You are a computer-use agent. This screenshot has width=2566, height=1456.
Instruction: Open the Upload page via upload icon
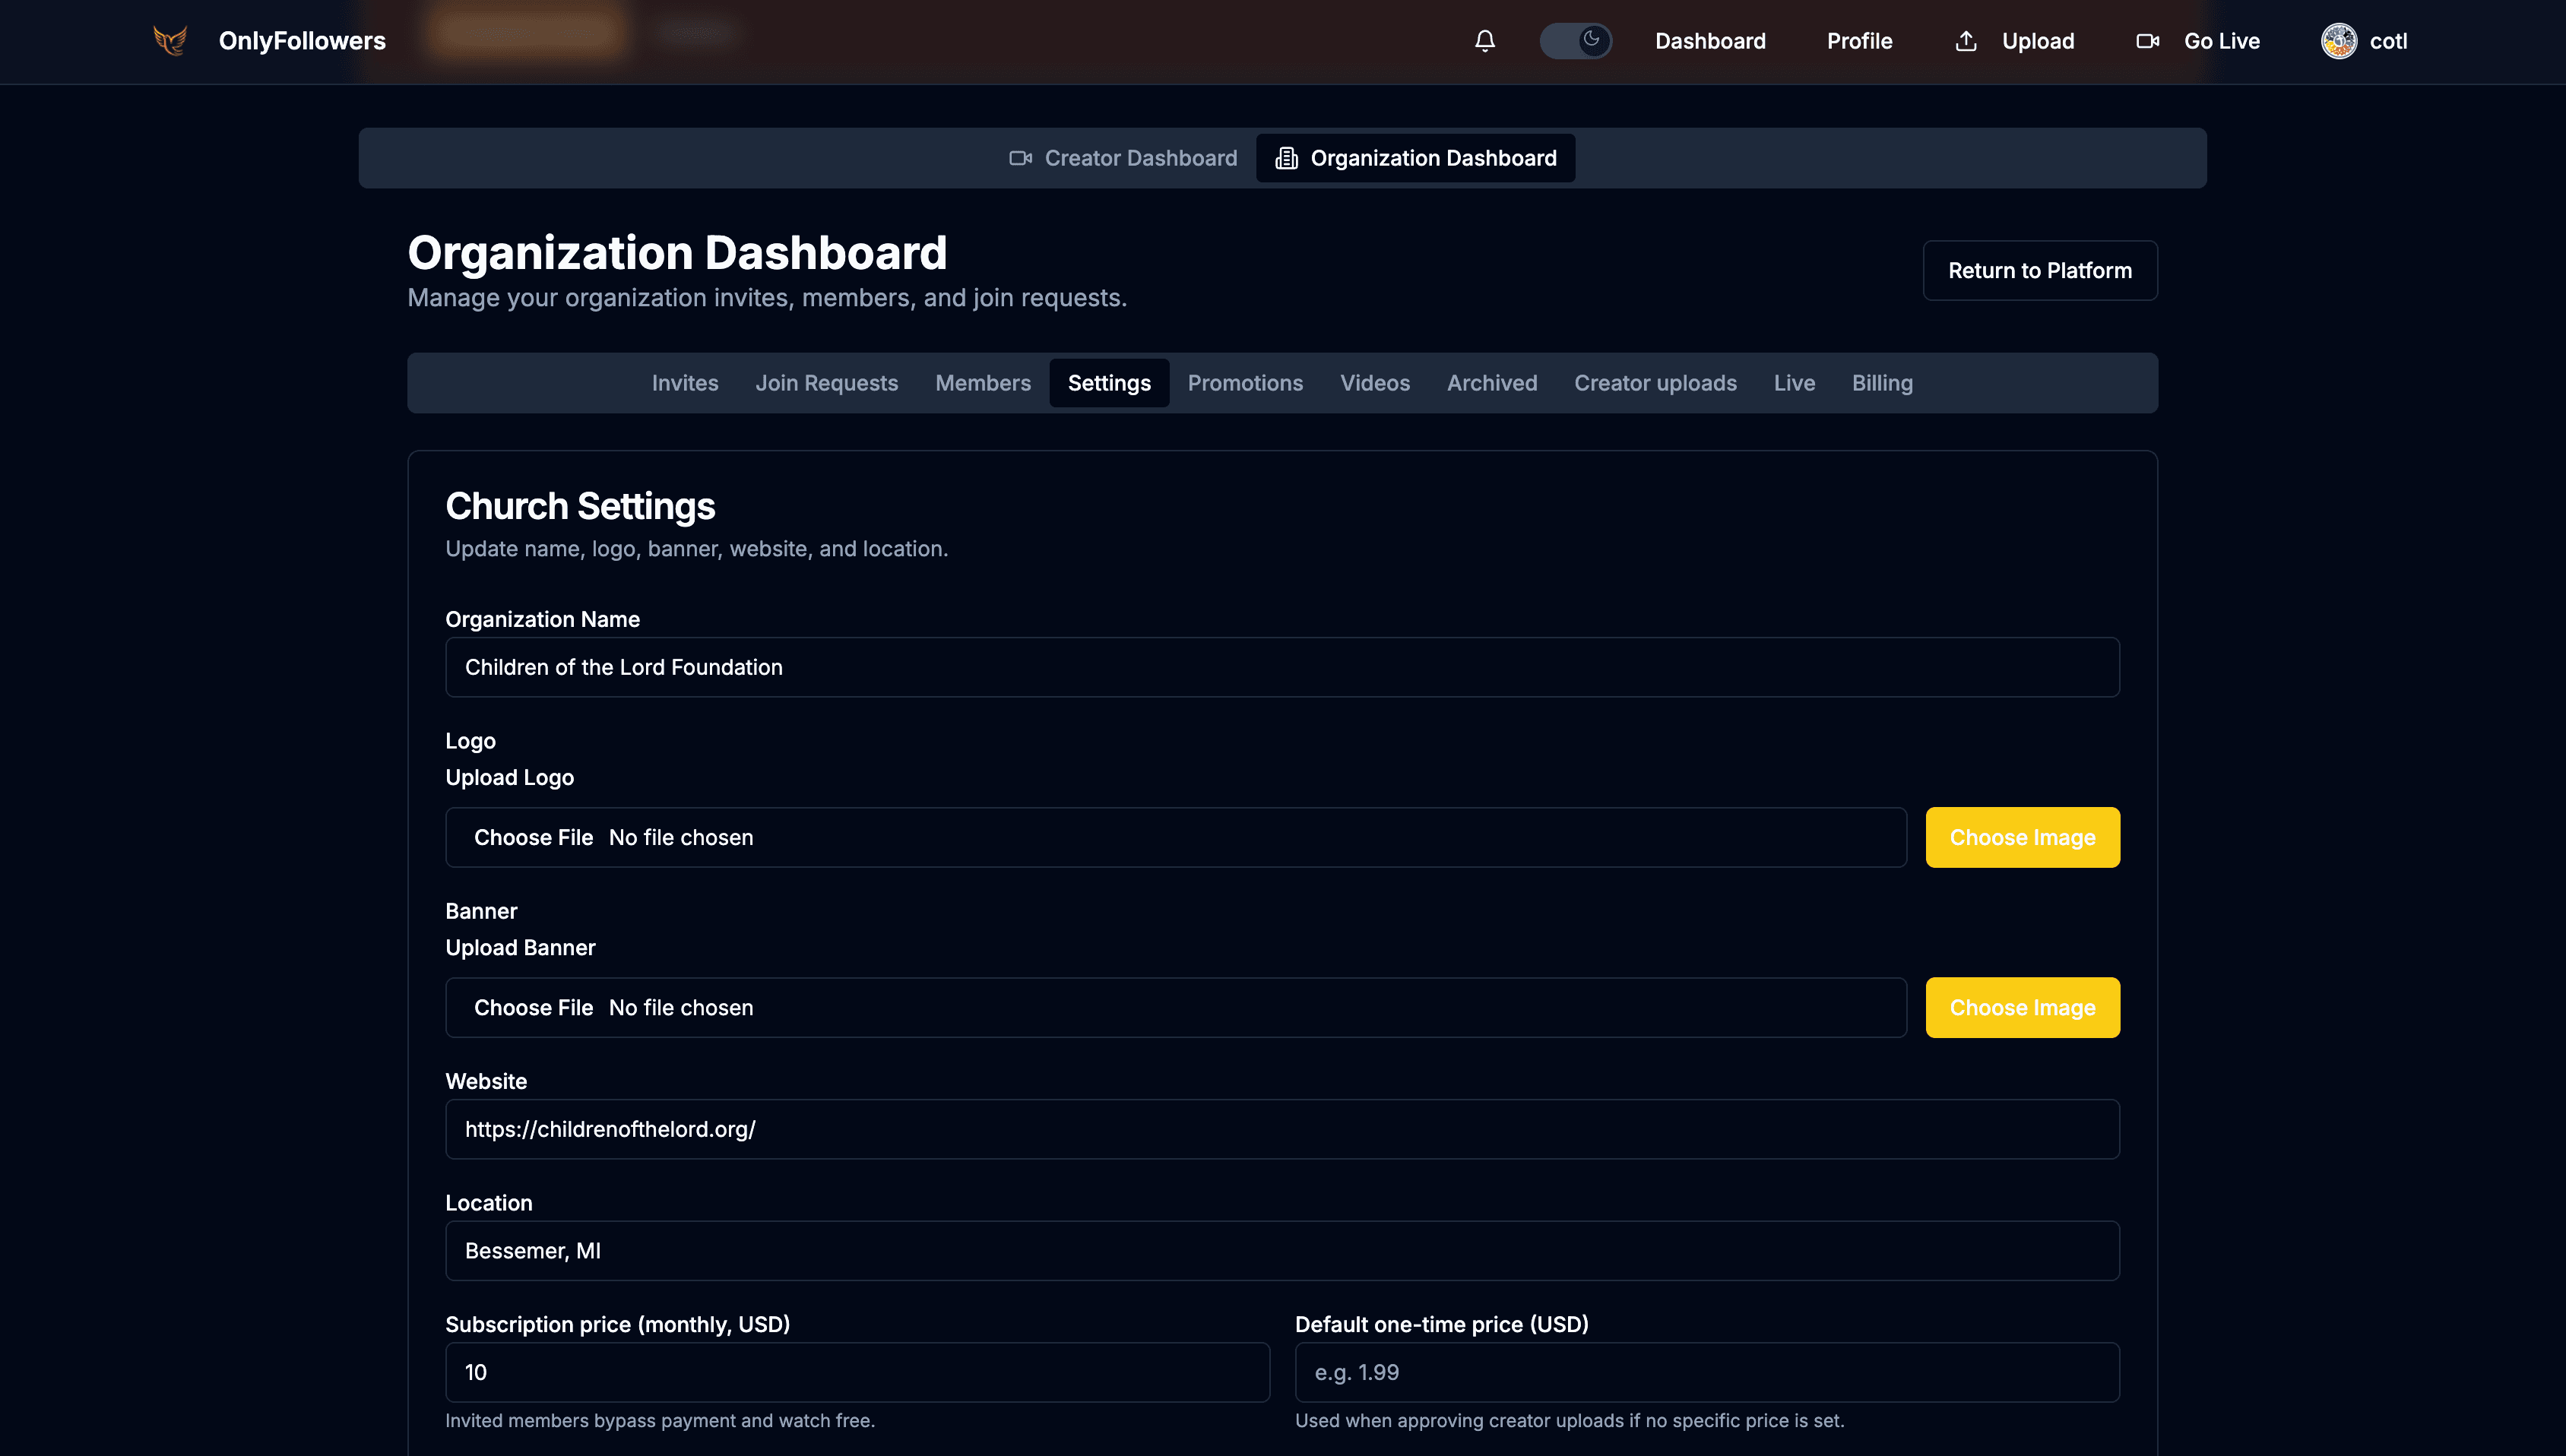1966,41
